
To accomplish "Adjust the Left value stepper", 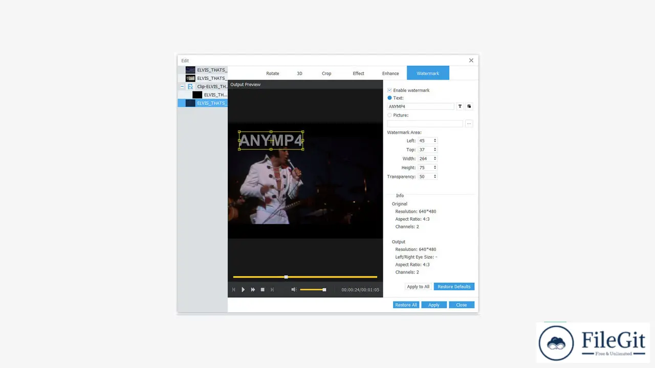I will tap(435, 141).
